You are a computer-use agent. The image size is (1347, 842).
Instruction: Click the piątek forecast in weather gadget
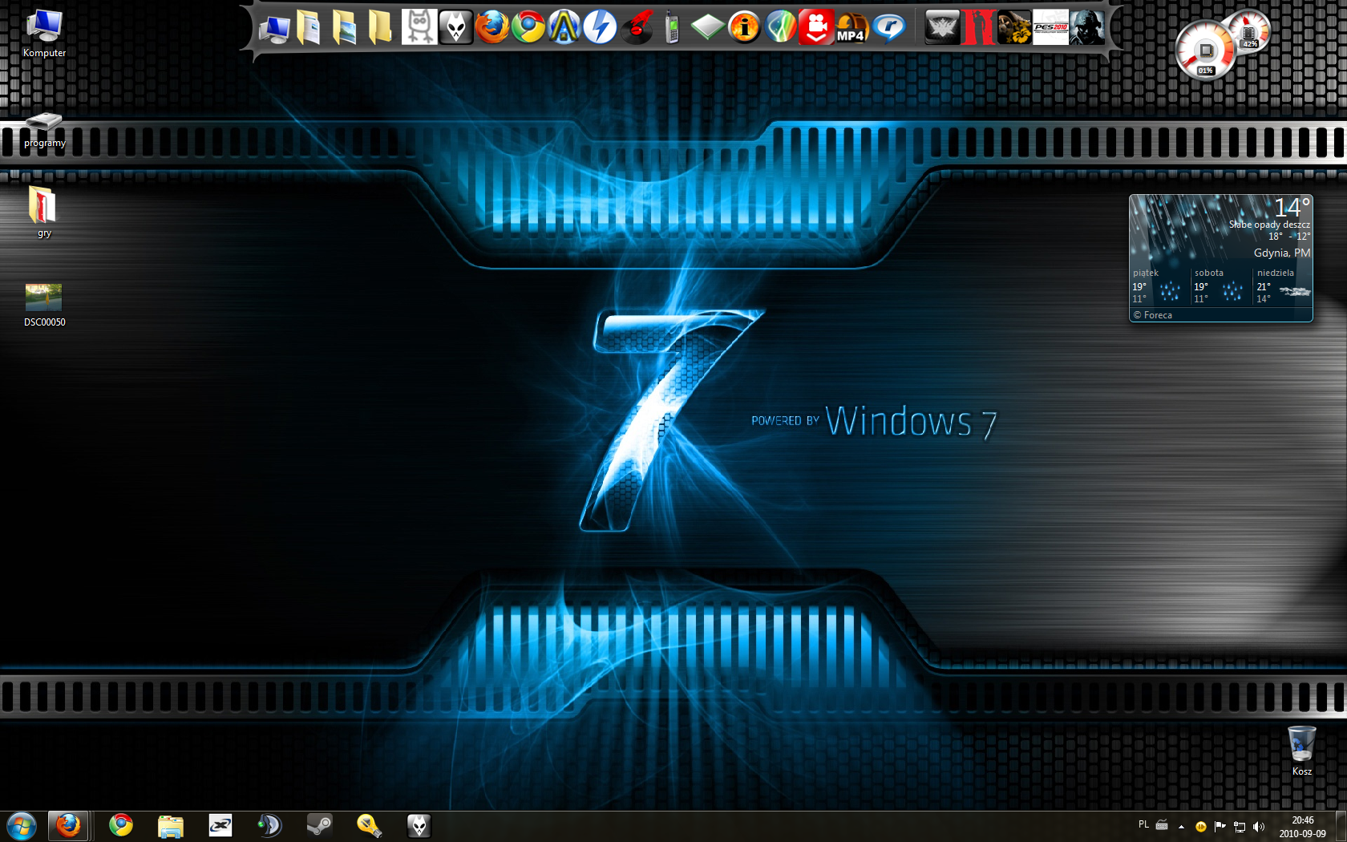click(1159, 286)
